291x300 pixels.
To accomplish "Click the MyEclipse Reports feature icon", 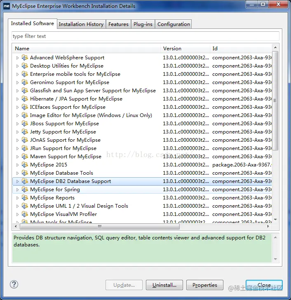I will coord(25,197).
